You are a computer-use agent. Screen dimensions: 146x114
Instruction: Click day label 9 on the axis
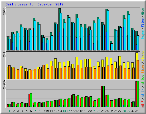point(44,111)
